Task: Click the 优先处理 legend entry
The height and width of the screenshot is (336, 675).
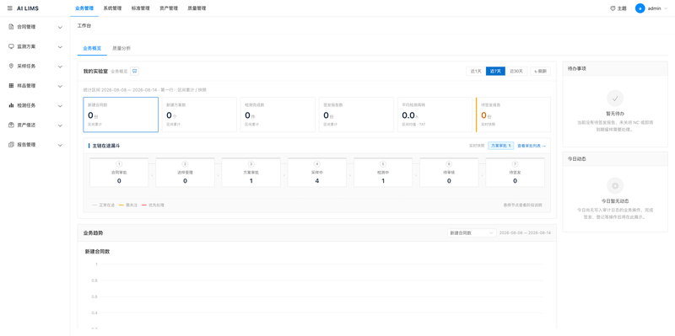Action: pyautogui.click(x=153, y=205)
